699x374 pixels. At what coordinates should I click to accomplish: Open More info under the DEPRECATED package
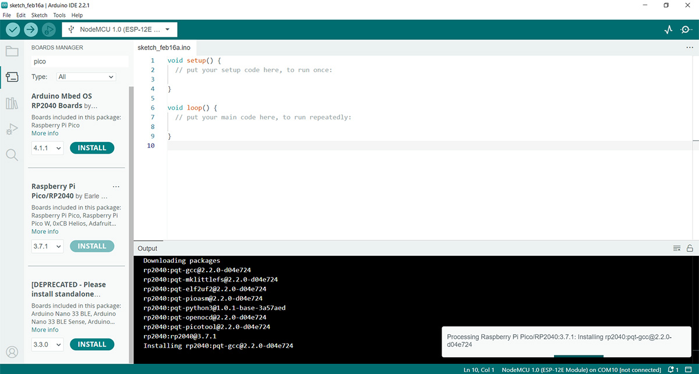pos(45,330)
